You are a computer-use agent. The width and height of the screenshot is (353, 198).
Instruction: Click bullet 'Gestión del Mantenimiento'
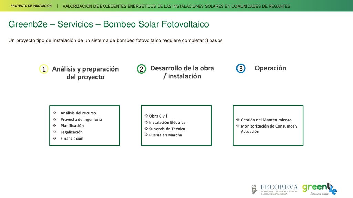266,120
